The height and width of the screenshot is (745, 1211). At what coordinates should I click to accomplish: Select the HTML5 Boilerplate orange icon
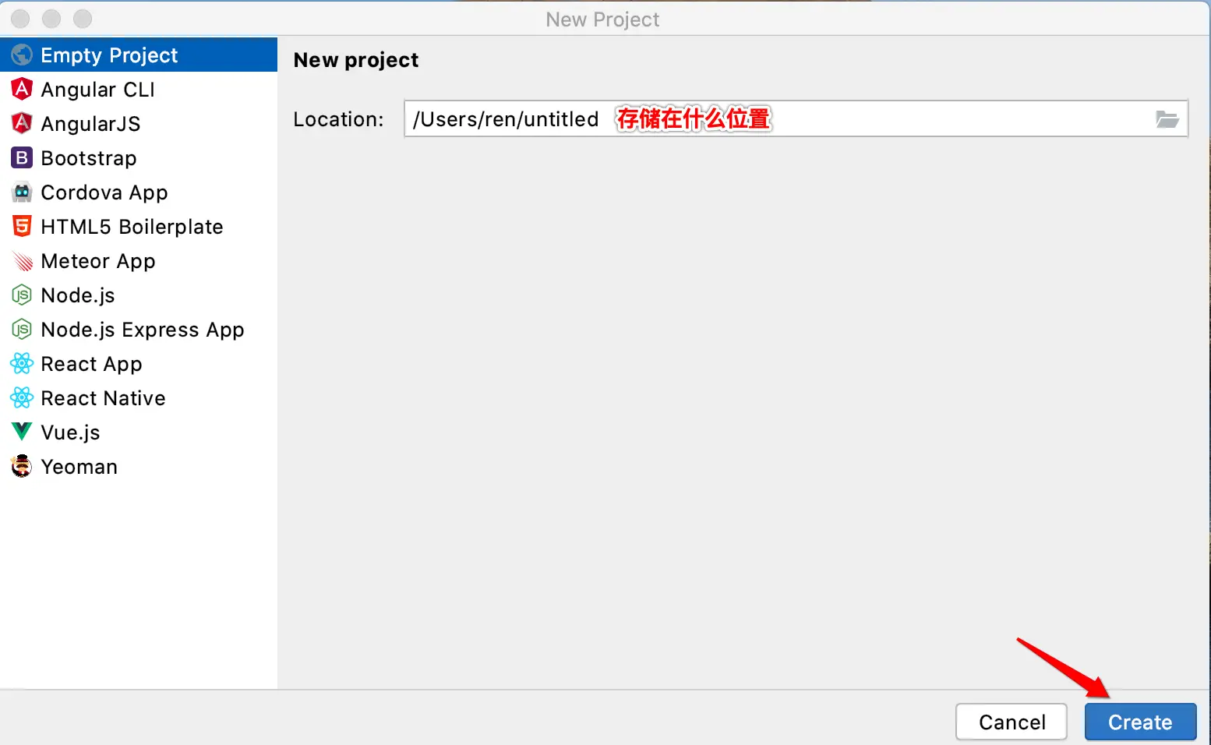22,226
